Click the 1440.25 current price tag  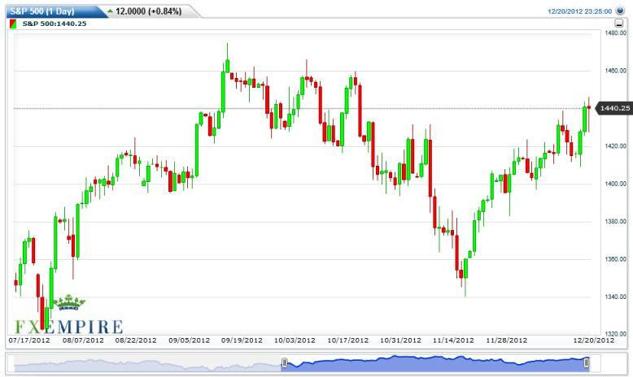coord(614,108)
